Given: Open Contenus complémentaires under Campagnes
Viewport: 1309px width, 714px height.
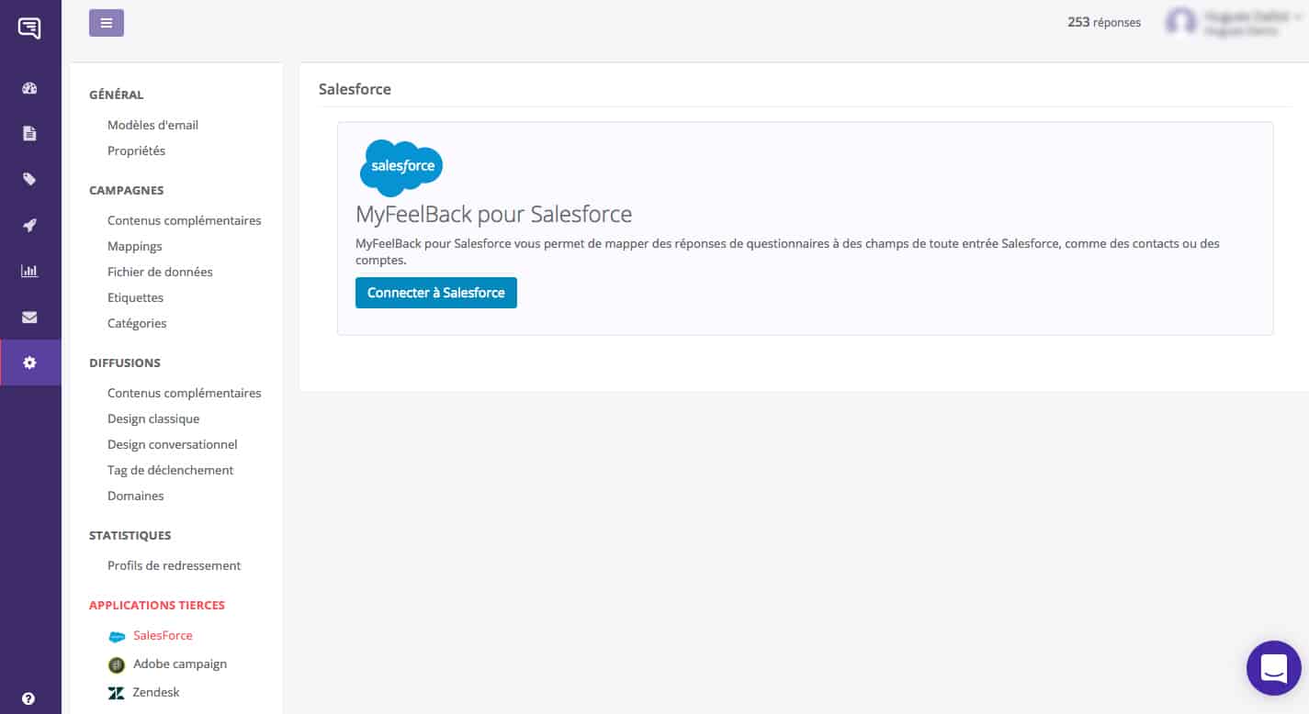Looking at the screenshot, I should point(184,220).
